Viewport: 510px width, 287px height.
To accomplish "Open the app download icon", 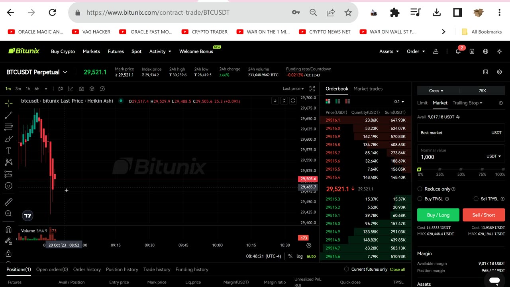I will pos(472,51).
